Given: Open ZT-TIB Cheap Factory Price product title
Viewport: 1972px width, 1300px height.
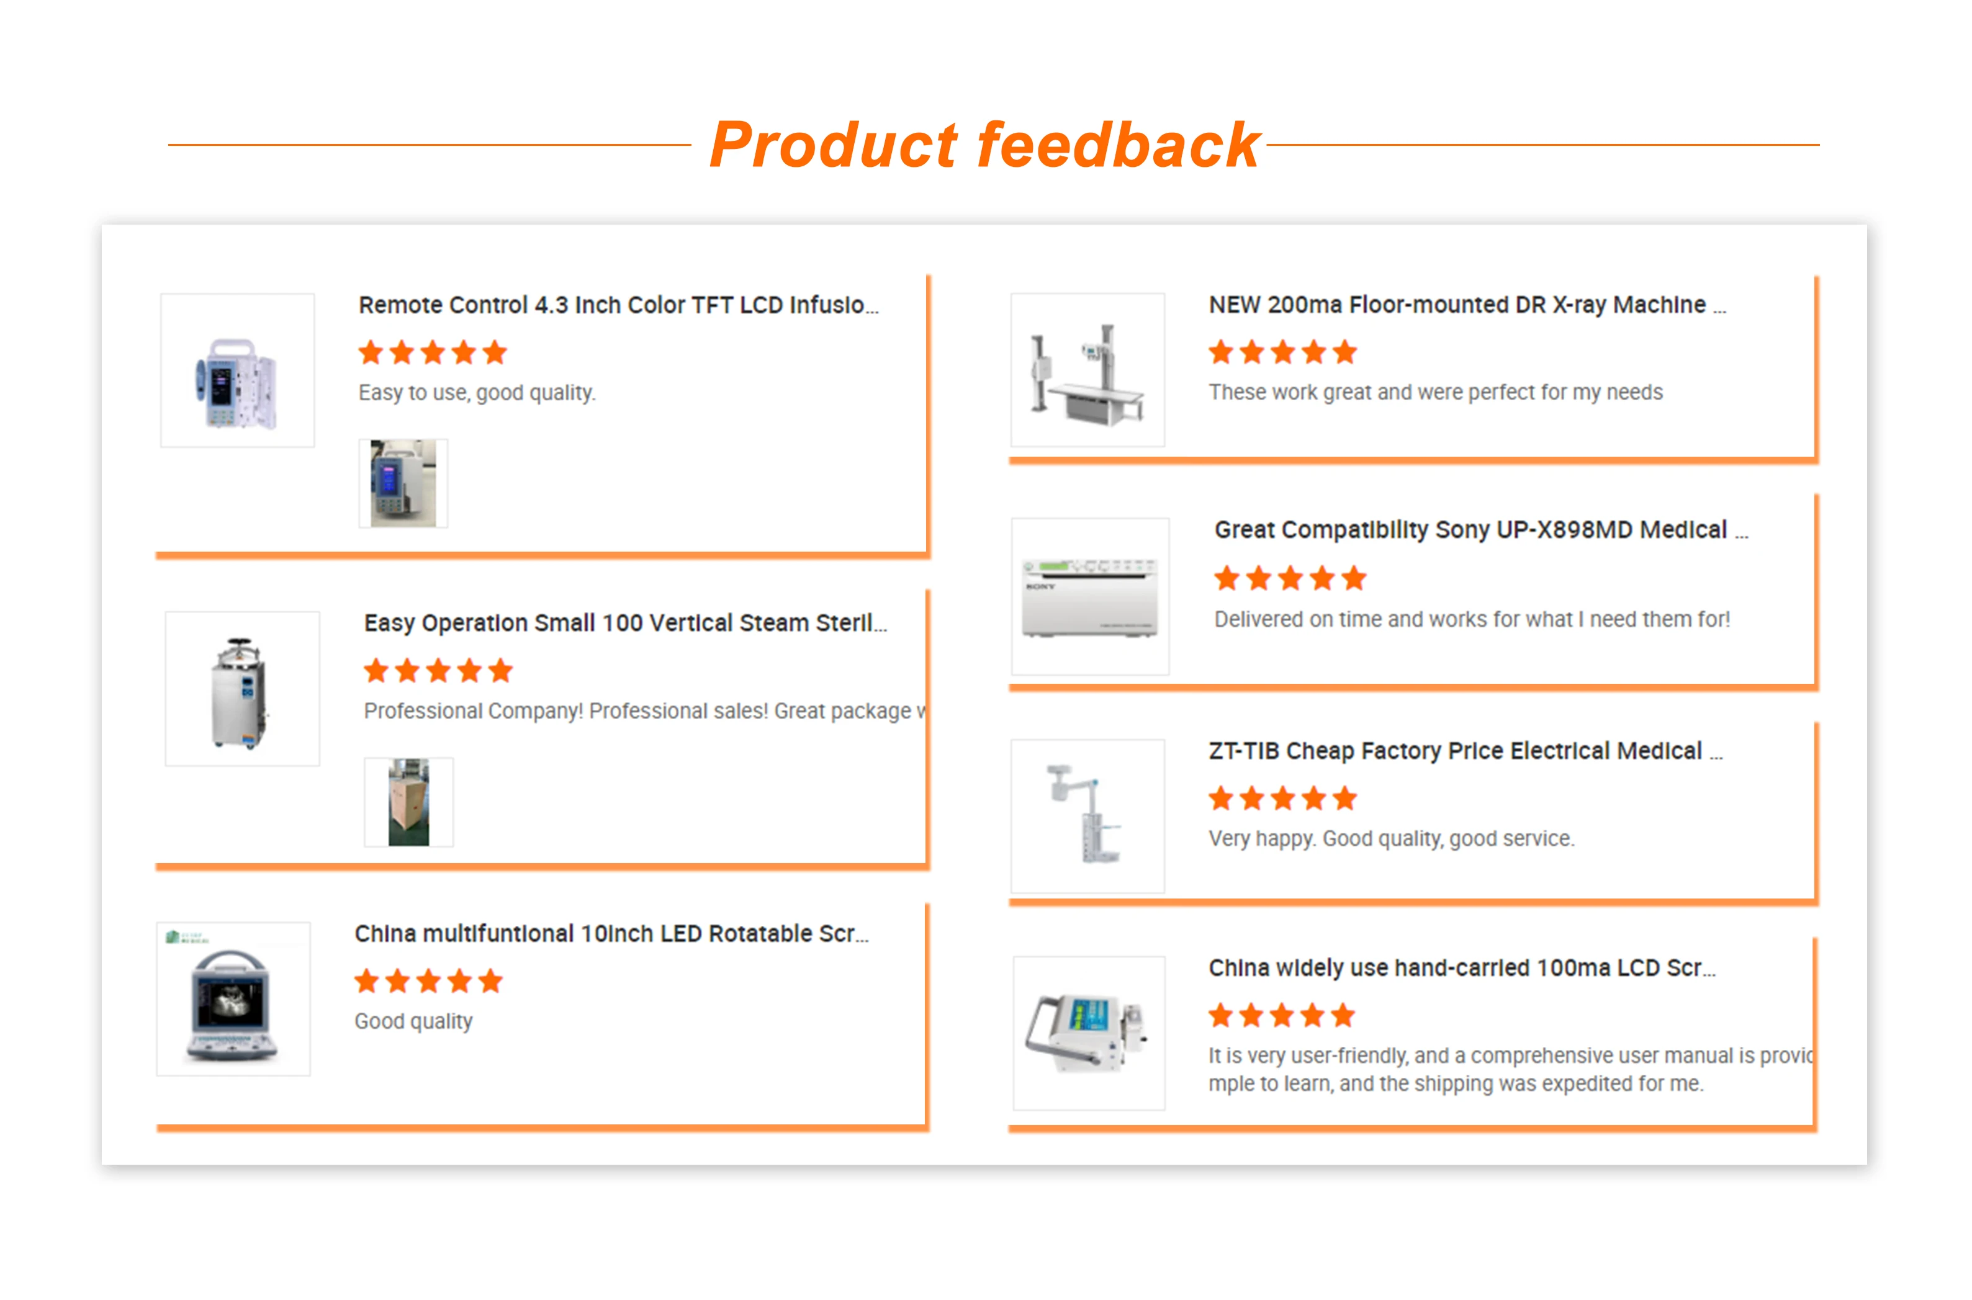Looking at the screenshot, I should coord(1464,751).
